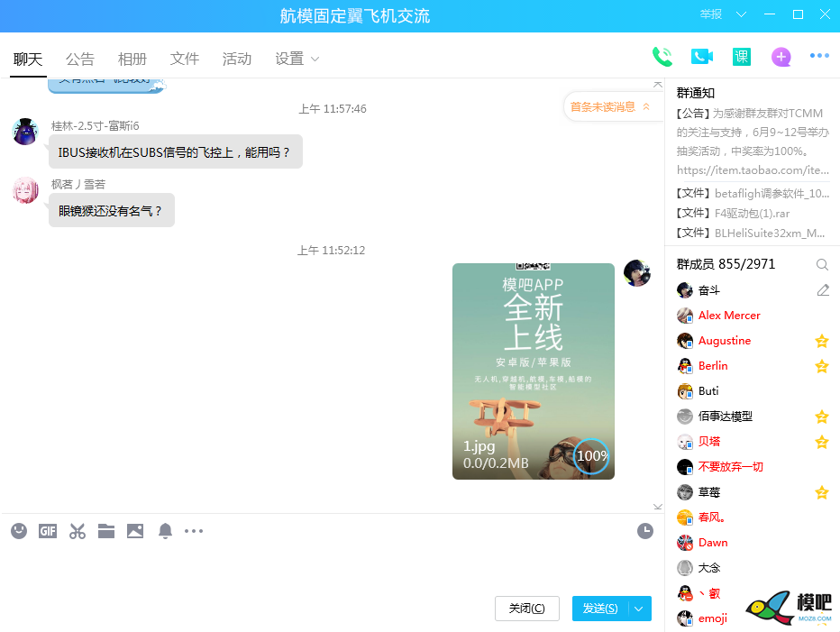840x632 pixels.
Task: Click the star icon beside 佰事达模型
Action: pos(822,416)
